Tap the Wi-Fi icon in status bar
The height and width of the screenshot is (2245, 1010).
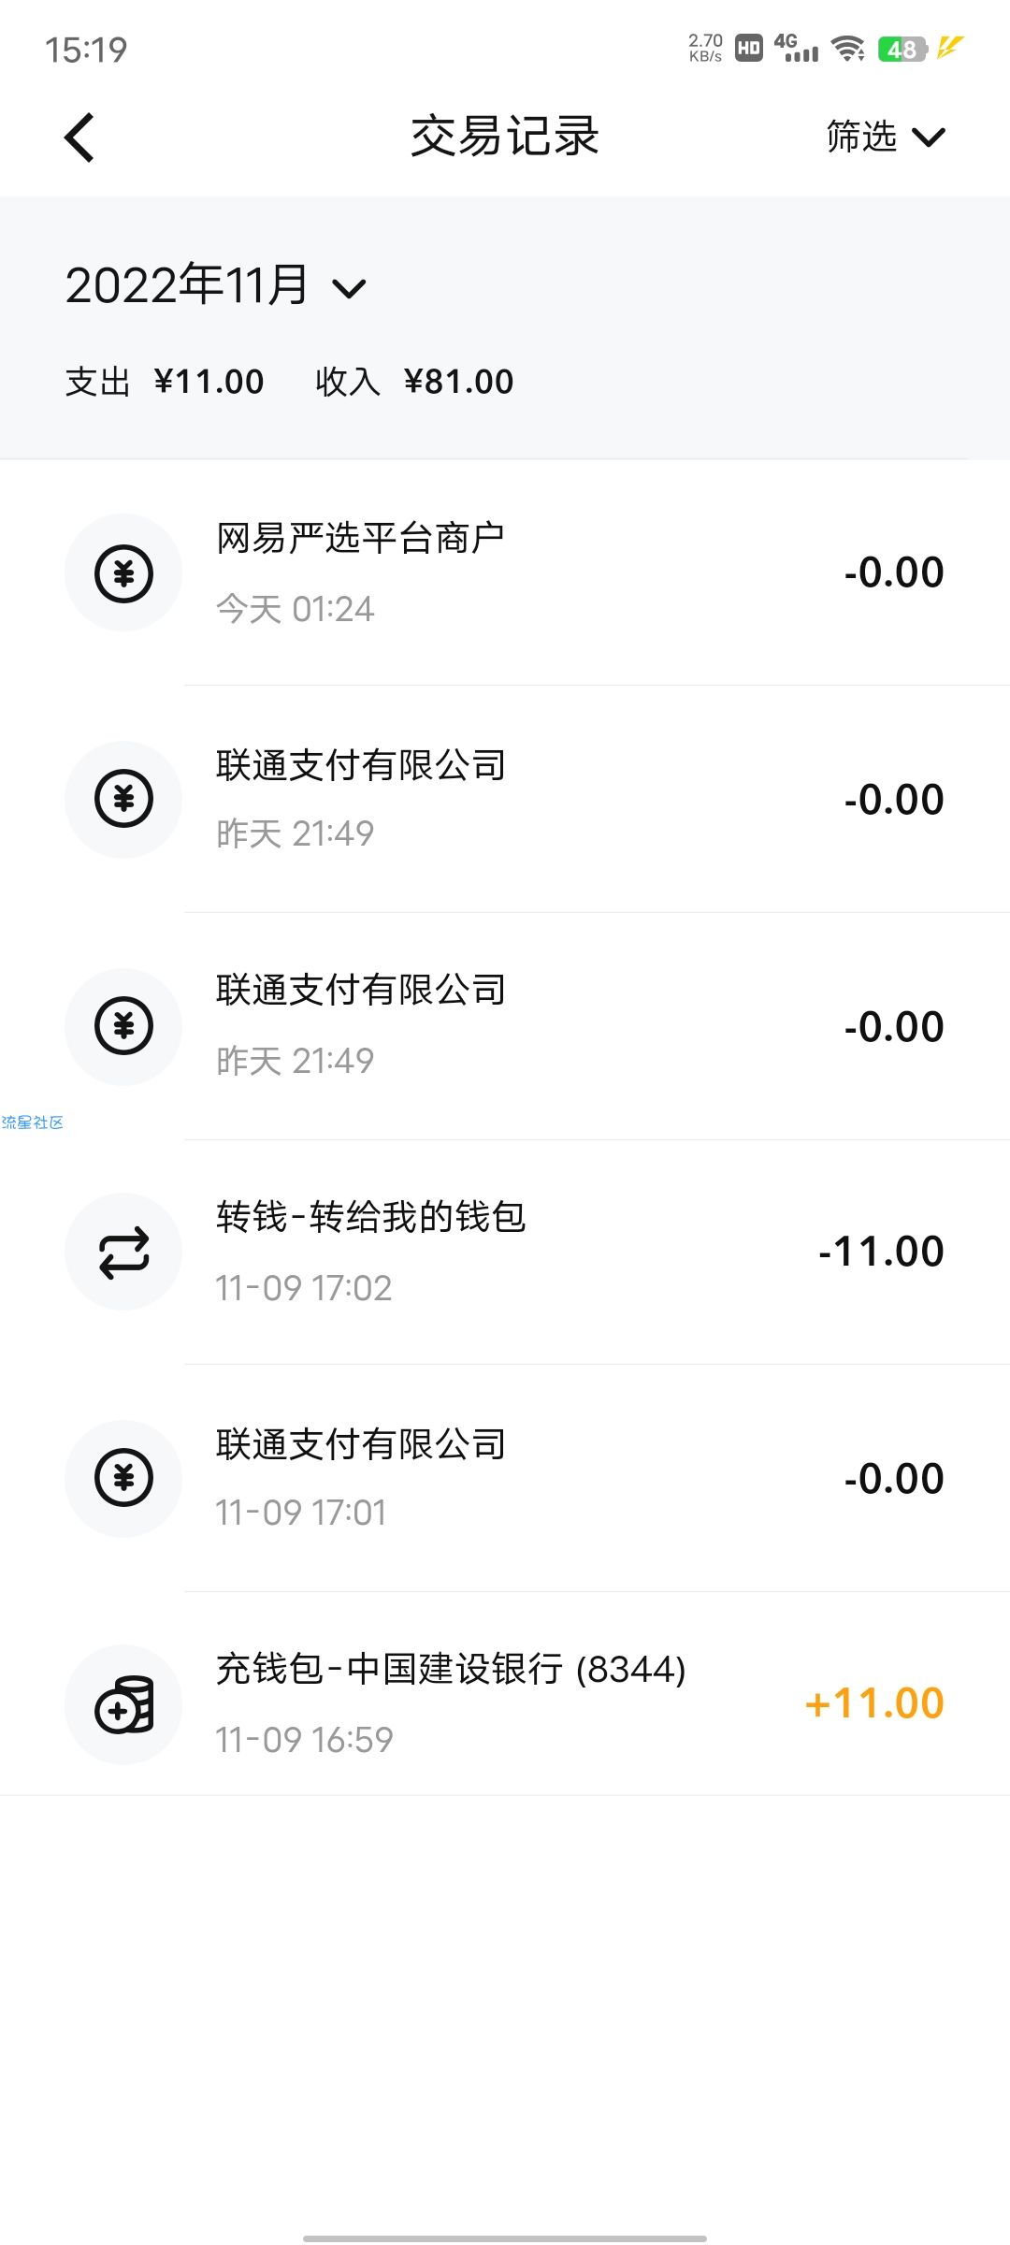[x=848, y=49]
